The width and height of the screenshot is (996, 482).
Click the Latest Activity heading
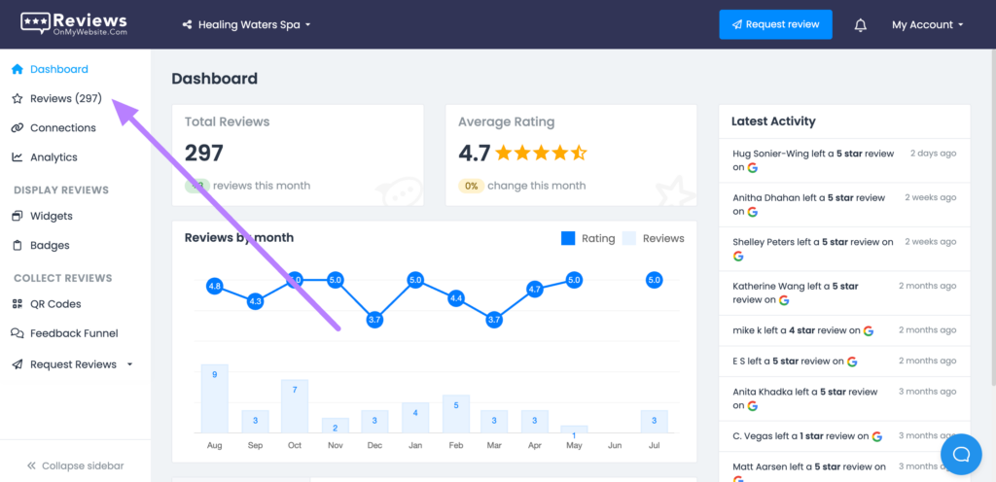[x=773, y=121]
